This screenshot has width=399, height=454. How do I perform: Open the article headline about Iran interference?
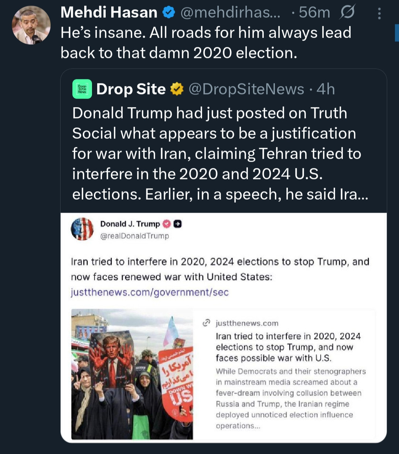[x=288, y=347]
